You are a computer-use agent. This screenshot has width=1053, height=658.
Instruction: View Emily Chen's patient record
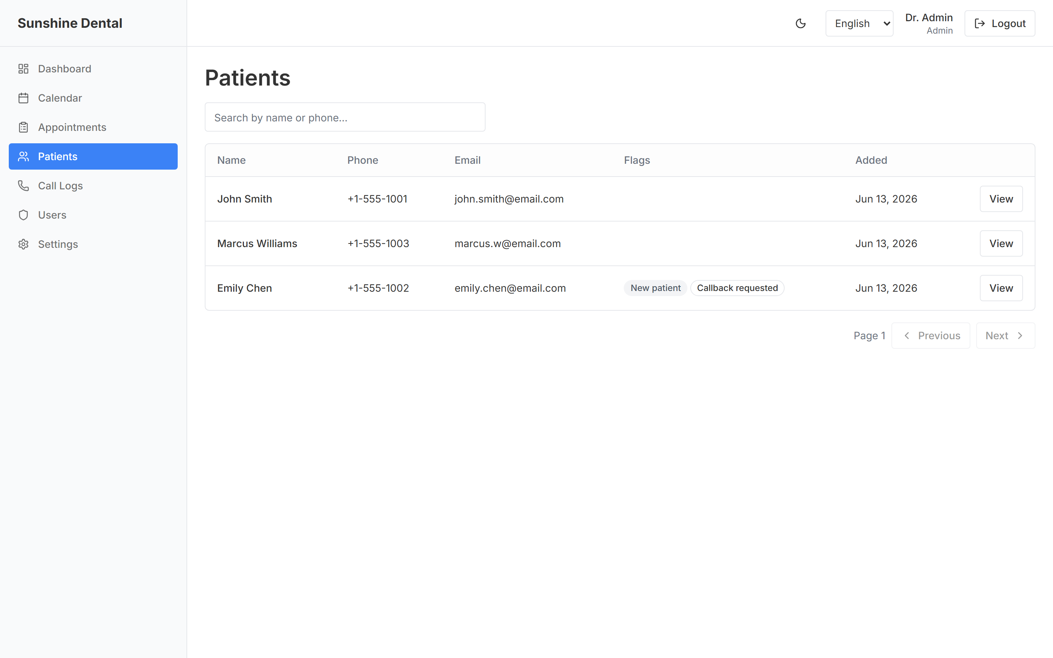tap(1001, 288)
